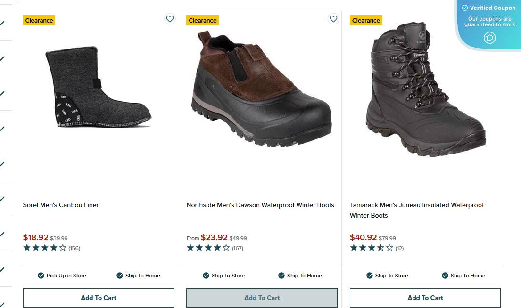This screenshot has width=521, height=308.
Task: Click the Ship To Store icon under Northside boots
Action: coord(206,275)
